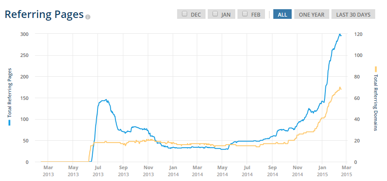This screenshot has width=387, height=181.
Task: Click blue line peak near Jul 2013
Action: 105,100
